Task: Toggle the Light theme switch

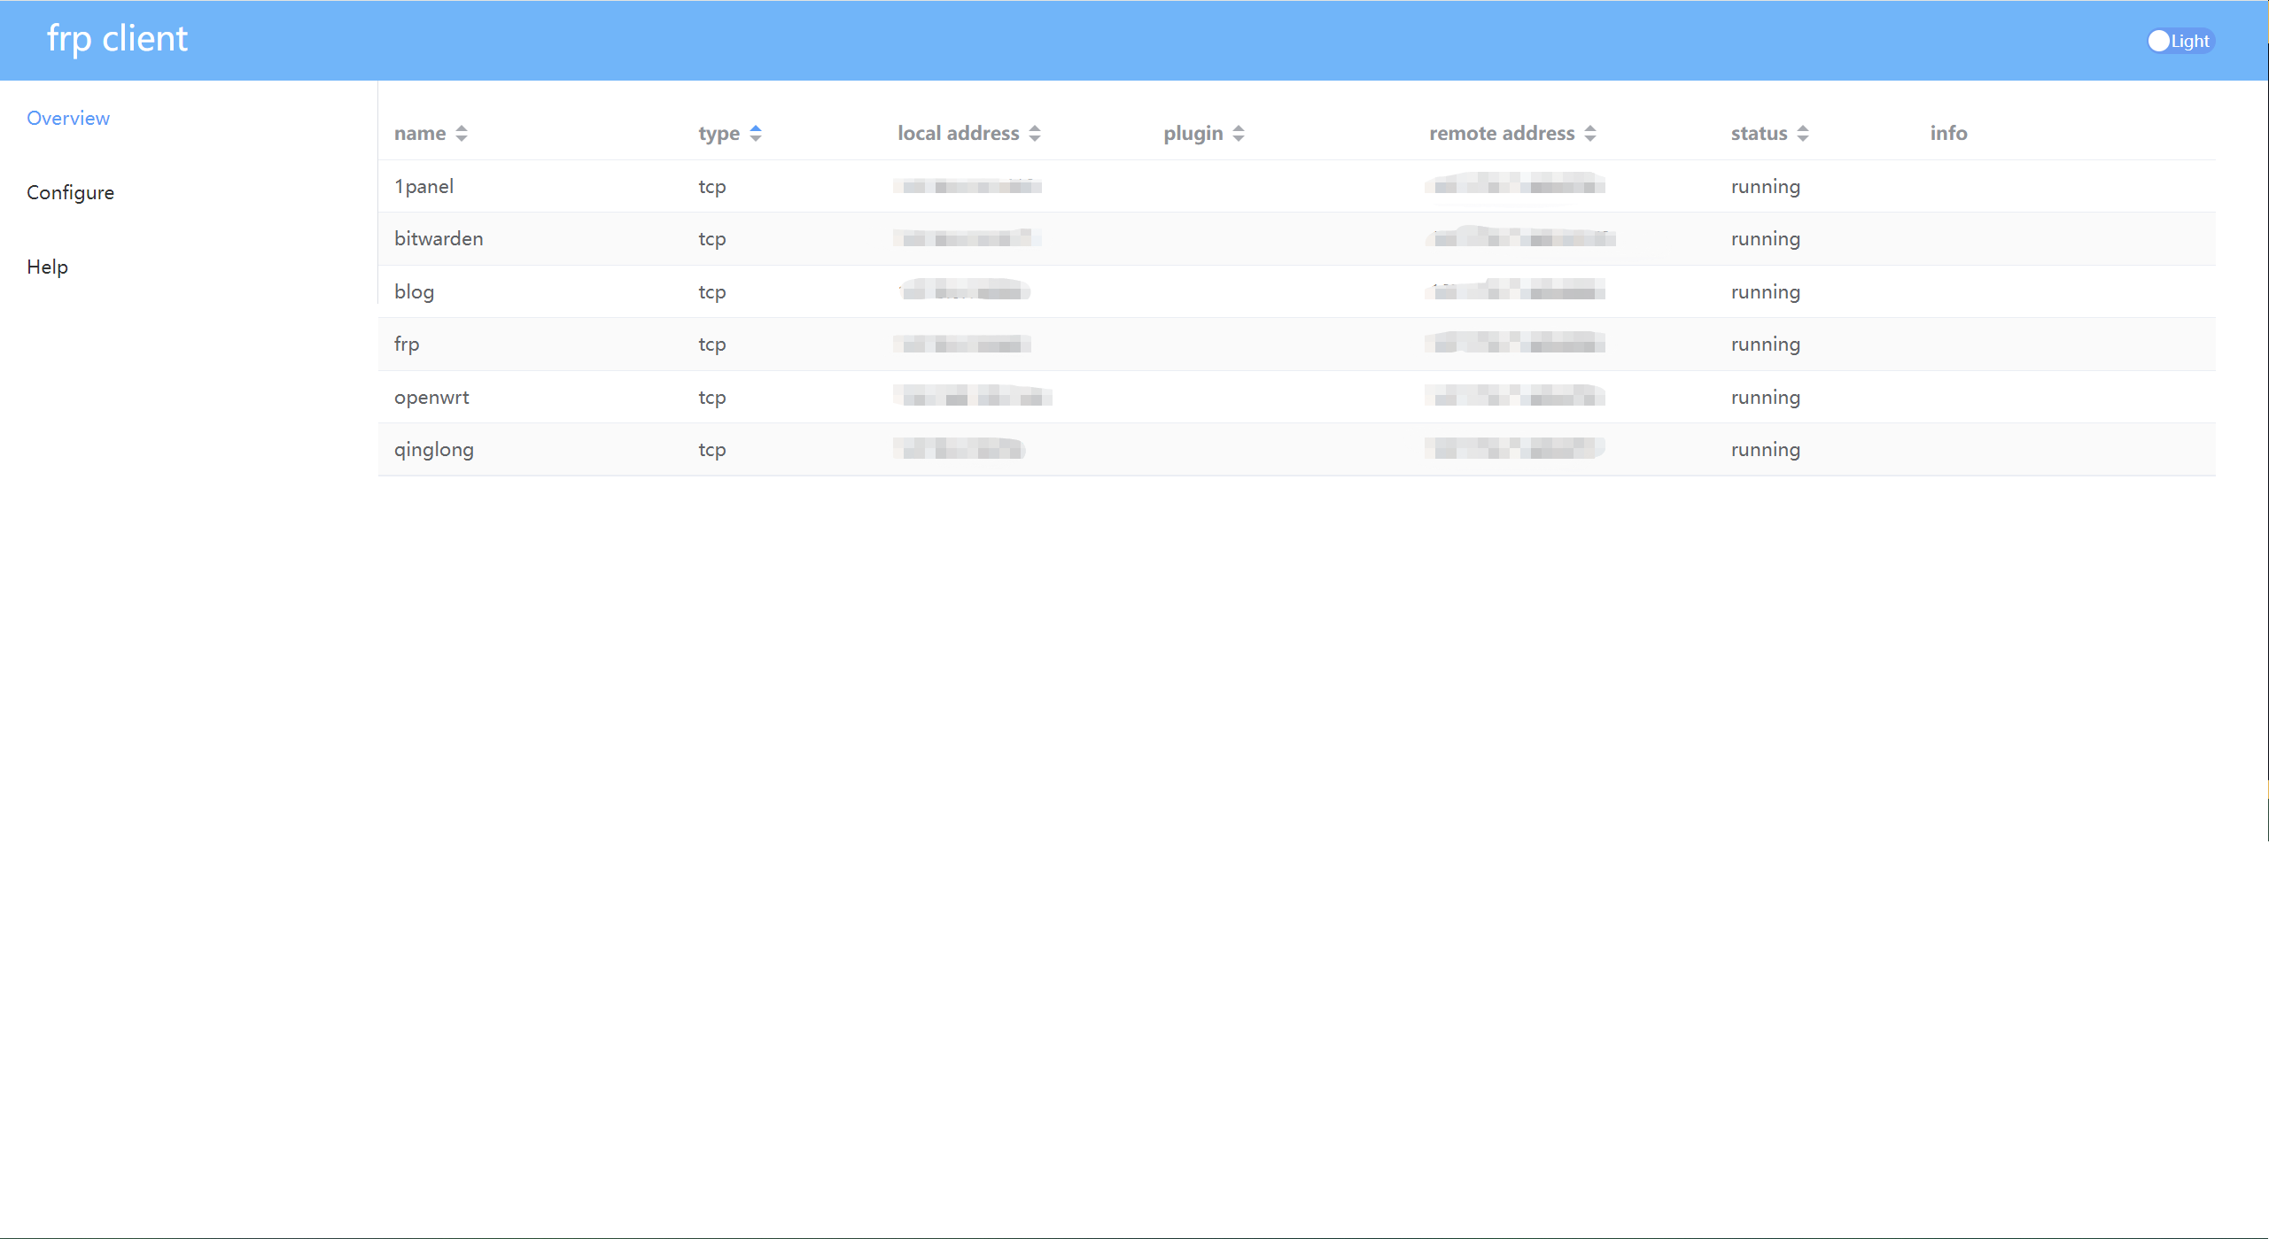Action: pos(2180,41)
